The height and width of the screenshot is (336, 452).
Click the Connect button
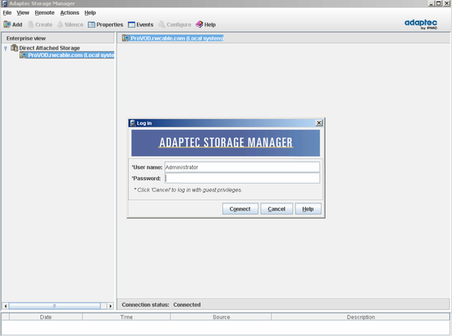[x=240, y=209]
